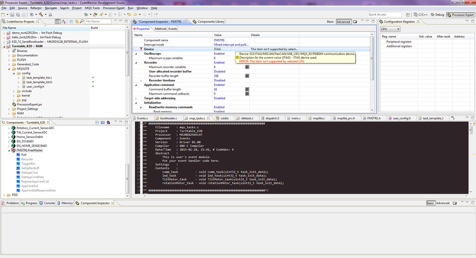The image size is (476, 258).
Task: Click the Poll method icon under FMSTR1
Action: tap(18, 155)
